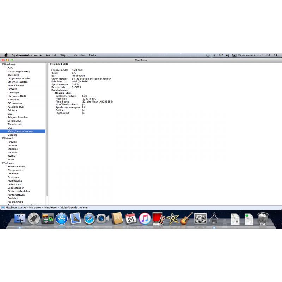
Task: Select Firewall under Netwerk
Action: pyautogui.click(x=12, y=142)
